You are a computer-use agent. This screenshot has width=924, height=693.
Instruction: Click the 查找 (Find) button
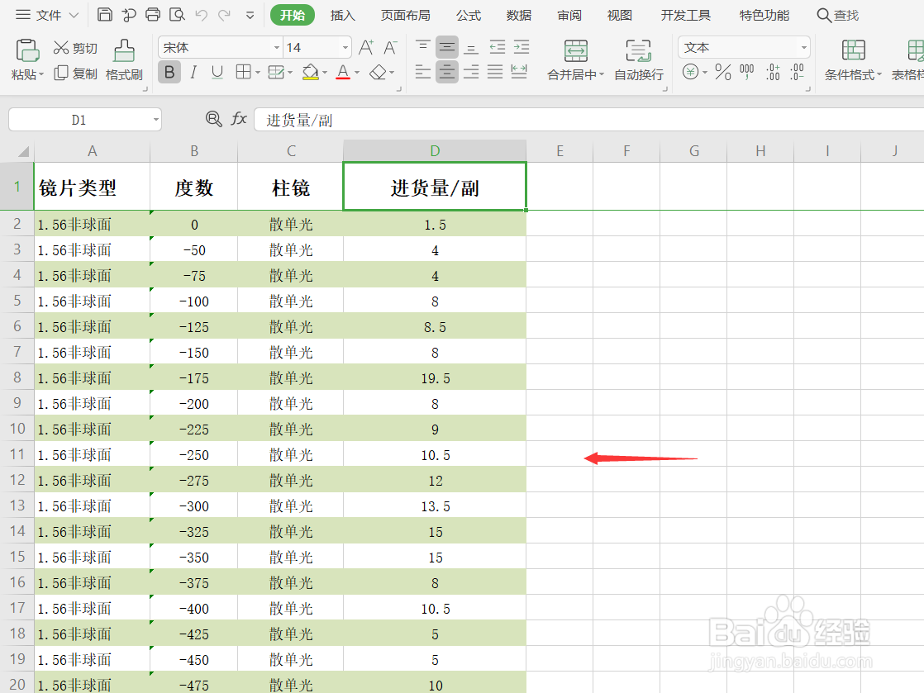point(837,14)
